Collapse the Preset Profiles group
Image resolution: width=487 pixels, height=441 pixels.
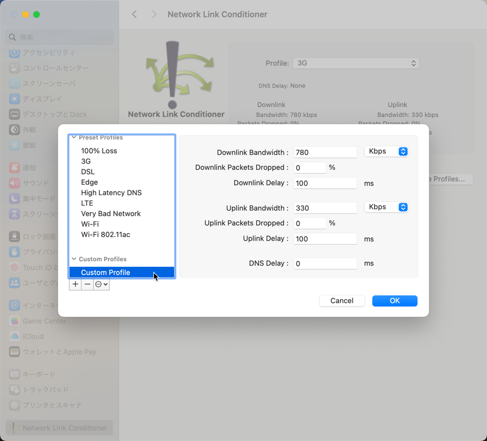[74, 137]
